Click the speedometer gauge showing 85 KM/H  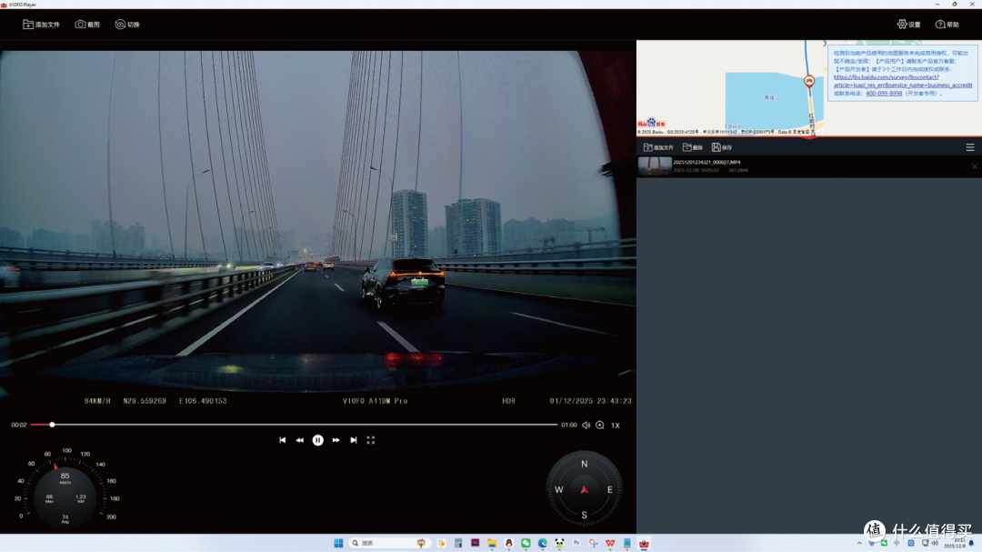(x=65, y=489)
